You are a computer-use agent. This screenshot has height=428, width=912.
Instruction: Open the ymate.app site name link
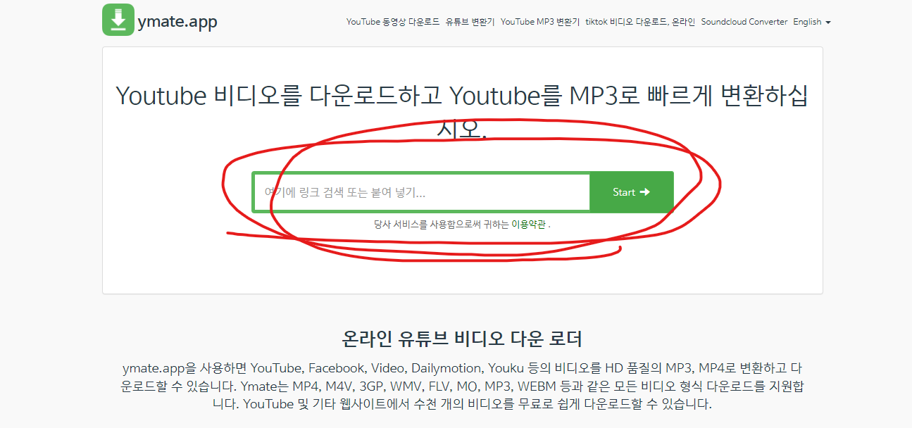[177, 21]
